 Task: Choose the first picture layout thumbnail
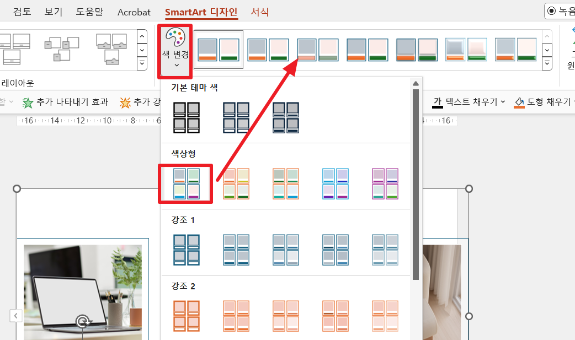coord(15,49)
